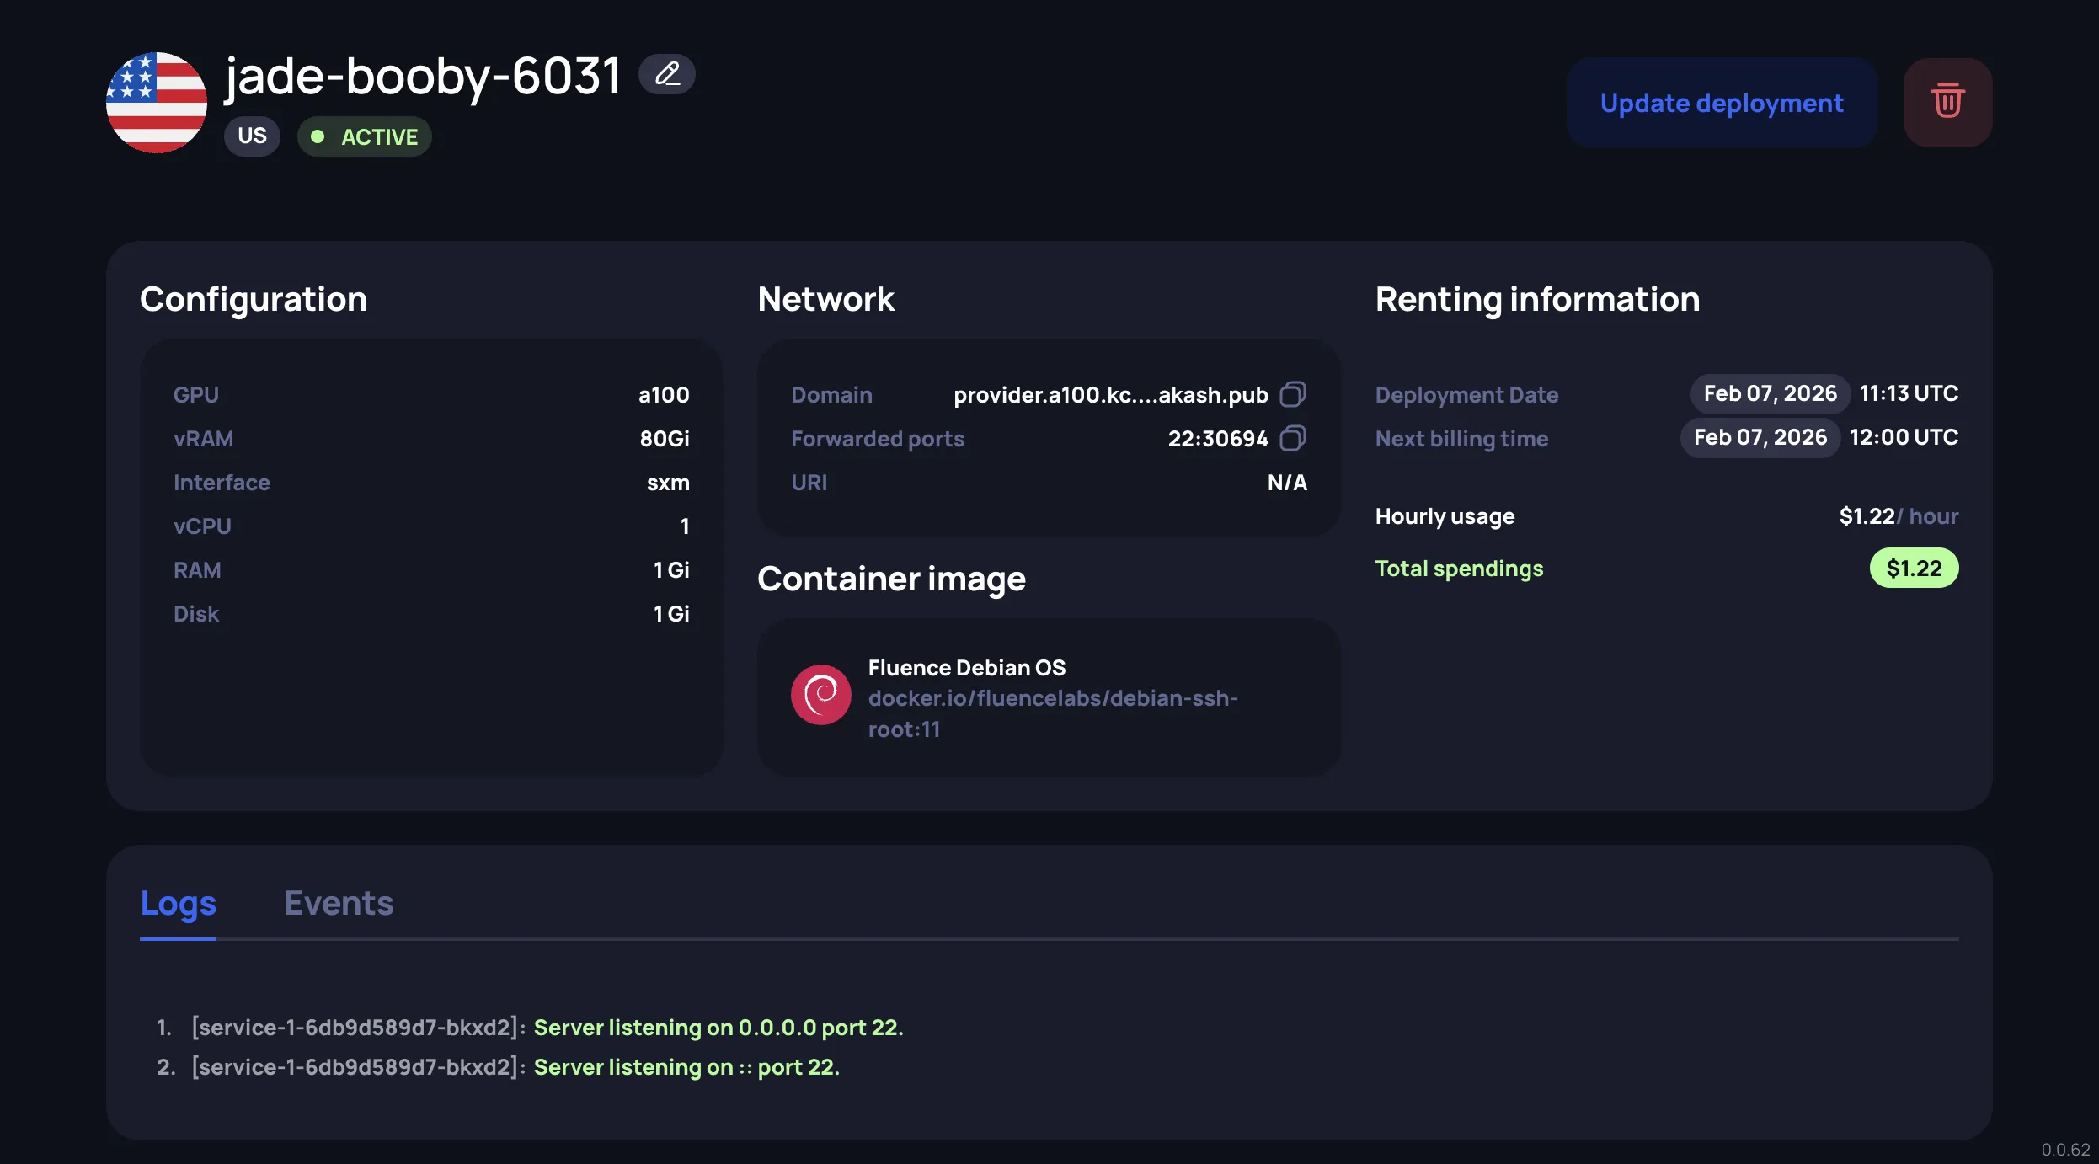2099x1164 pixels.
Task: Open the docker.io/fluencelabs/debian-ssh-root:11 image link
Action: click(x=1052, y=713)
